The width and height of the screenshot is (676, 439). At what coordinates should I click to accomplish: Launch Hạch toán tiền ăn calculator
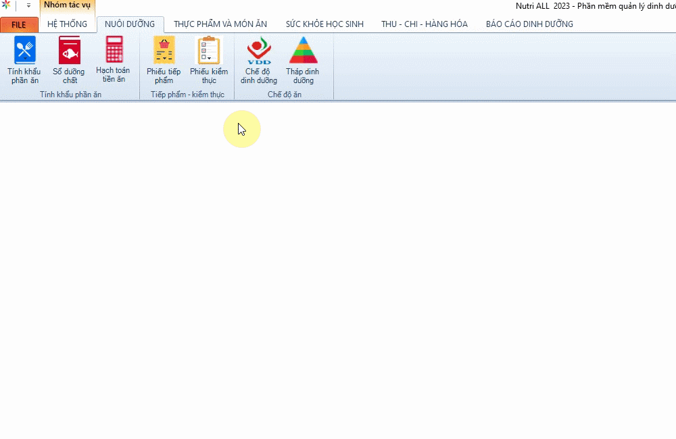[113, 60]
